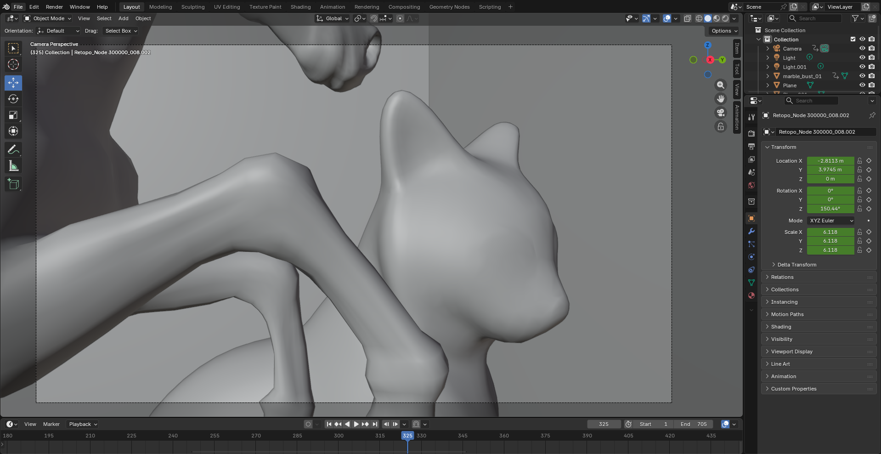881x454 pixels.
Task: Open the Material properties tab
Action: tap(751, 295)
